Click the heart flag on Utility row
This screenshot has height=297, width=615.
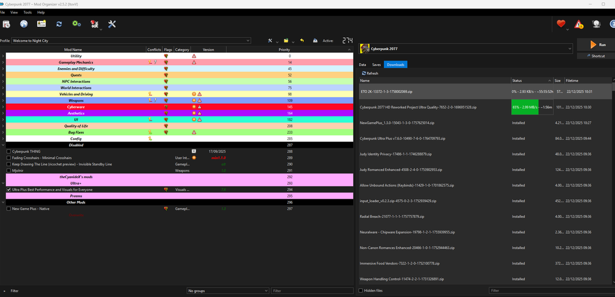click(x=166, y=56)
